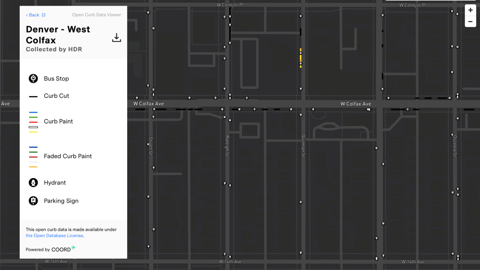Select the Hydrant legend icon
The image size is (480, 270).
[33, 182]
